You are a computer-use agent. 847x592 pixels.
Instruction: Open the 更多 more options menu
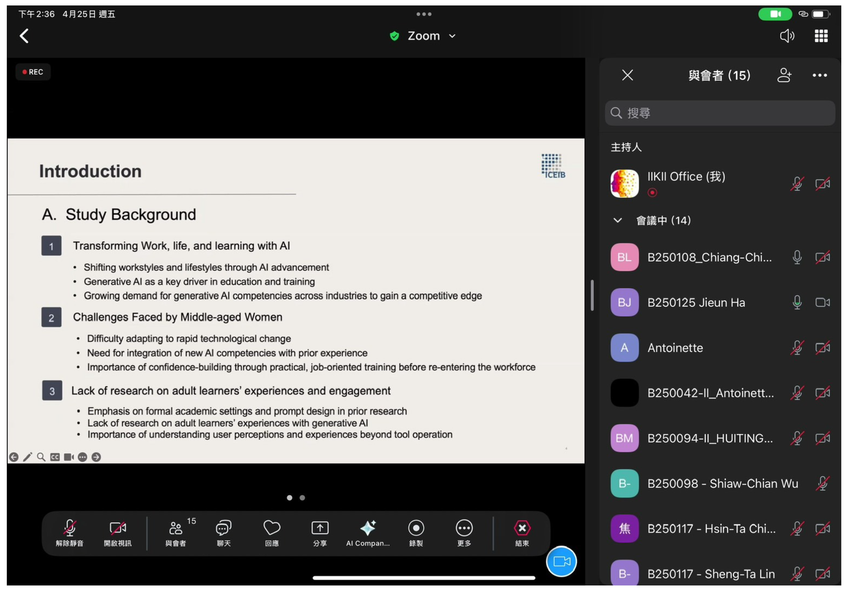tap(464, 528)
